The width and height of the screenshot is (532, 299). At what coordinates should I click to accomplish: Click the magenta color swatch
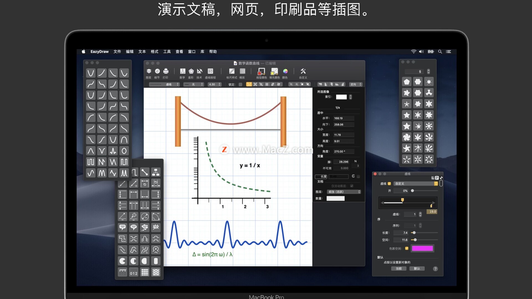(x=422, y=248)
